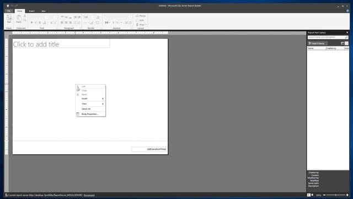Switch to the Insert ribbon tab

(x=32, y=11)
